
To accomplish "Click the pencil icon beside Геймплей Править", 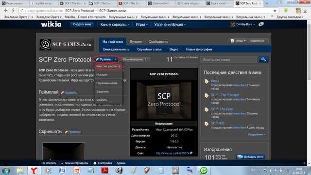I will (62, 92).
